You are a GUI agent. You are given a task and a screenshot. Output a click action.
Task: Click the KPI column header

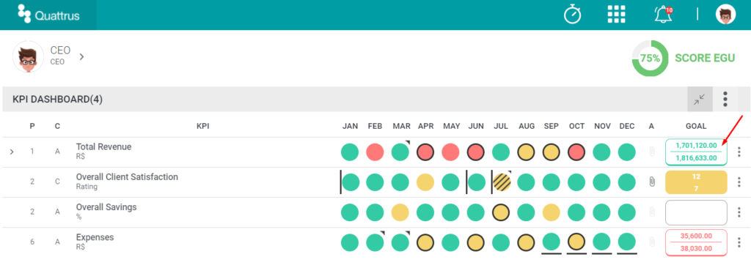pos(202,127)
